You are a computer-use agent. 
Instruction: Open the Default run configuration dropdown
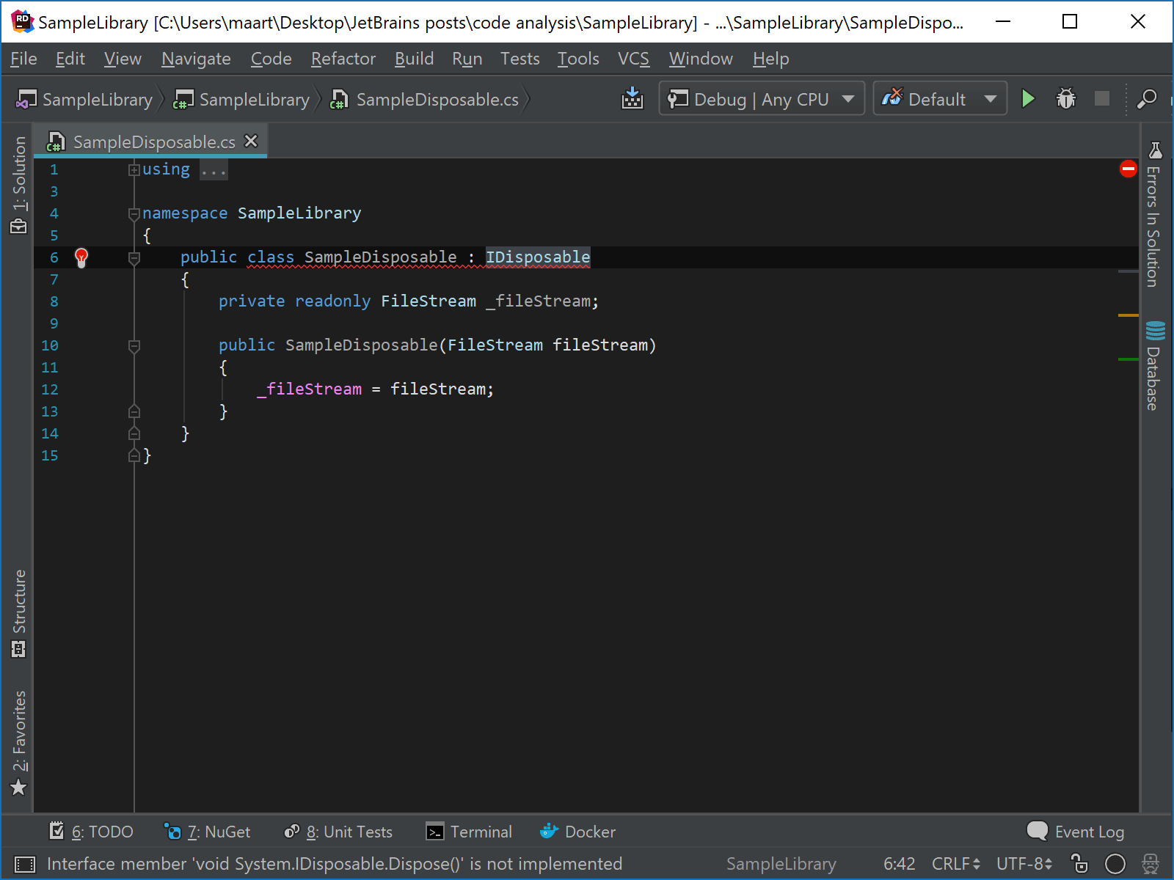[x=940, y=98]
